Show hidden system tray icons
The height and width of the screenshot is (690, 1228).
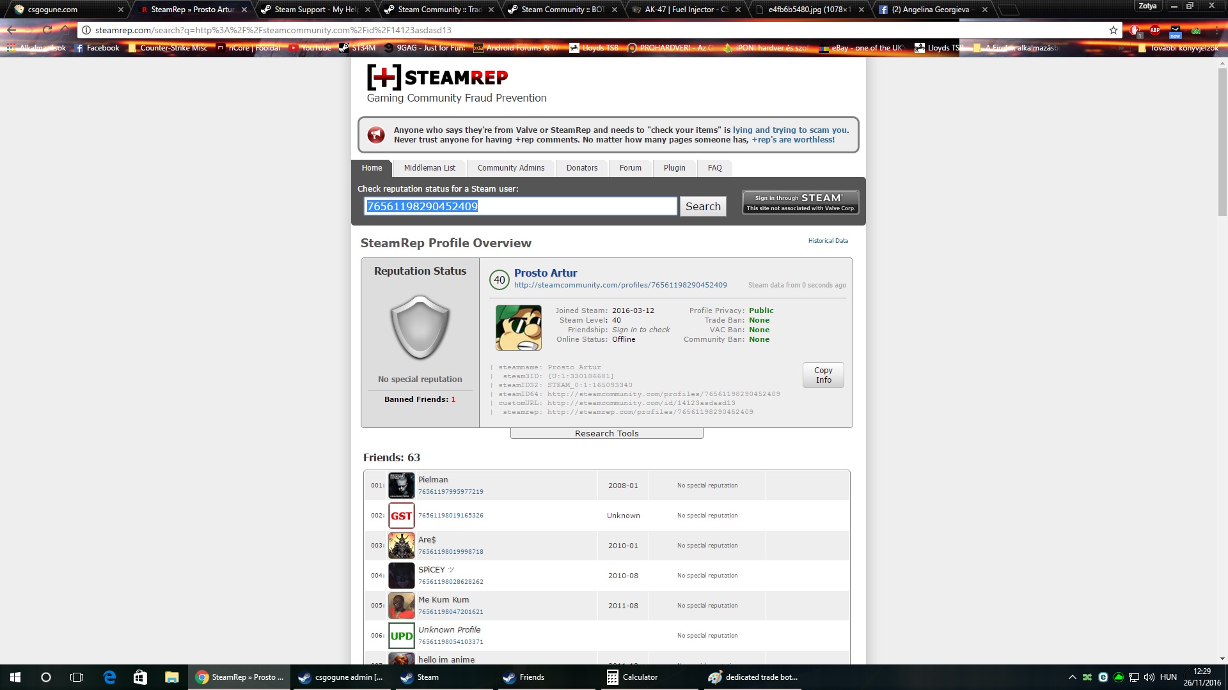[1073, 677]
